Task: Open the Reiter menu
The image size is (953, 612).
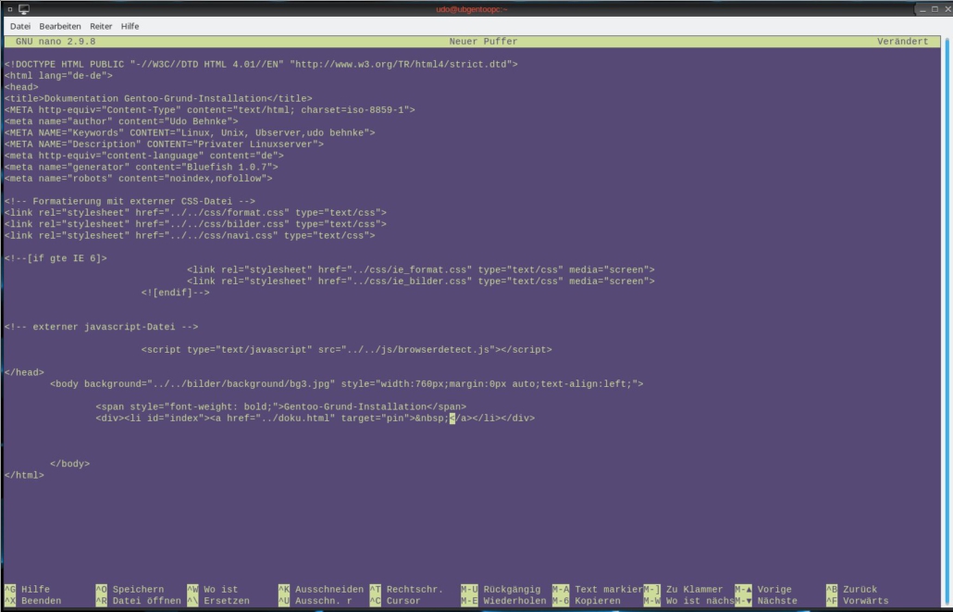Action: coord(101,26)
